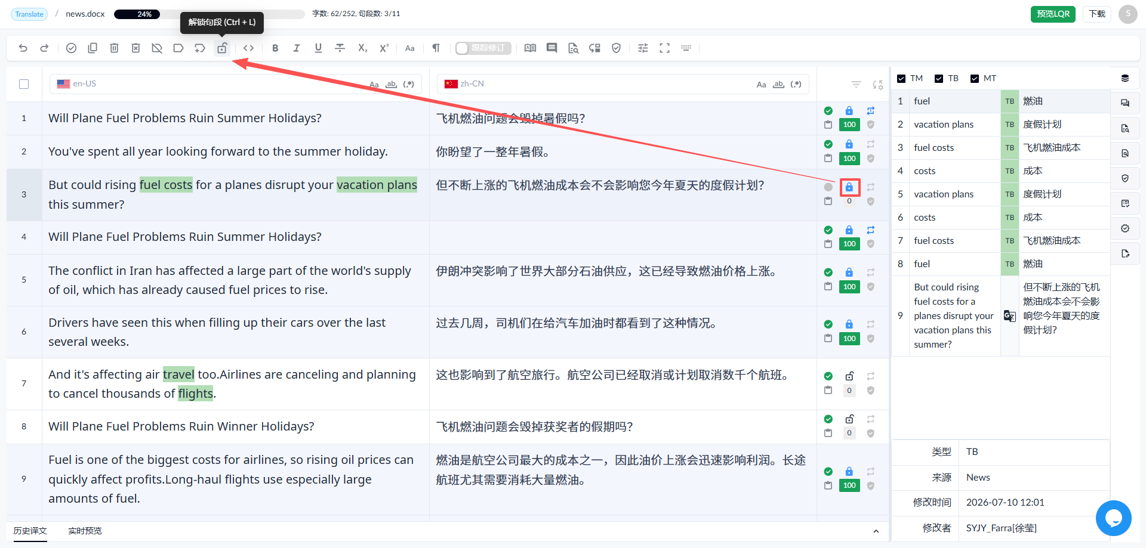The width and height of the screenshot is (1146, 548).
Task: Confirm segment with the checkmark circle icon
Action: pyautogui.click(x=71, y=48)
